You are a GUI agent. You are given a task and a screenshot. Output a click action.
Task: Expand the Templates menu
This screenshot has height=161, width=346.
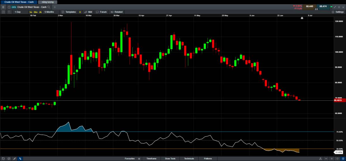pyautogui.click(x=69, y=12)
